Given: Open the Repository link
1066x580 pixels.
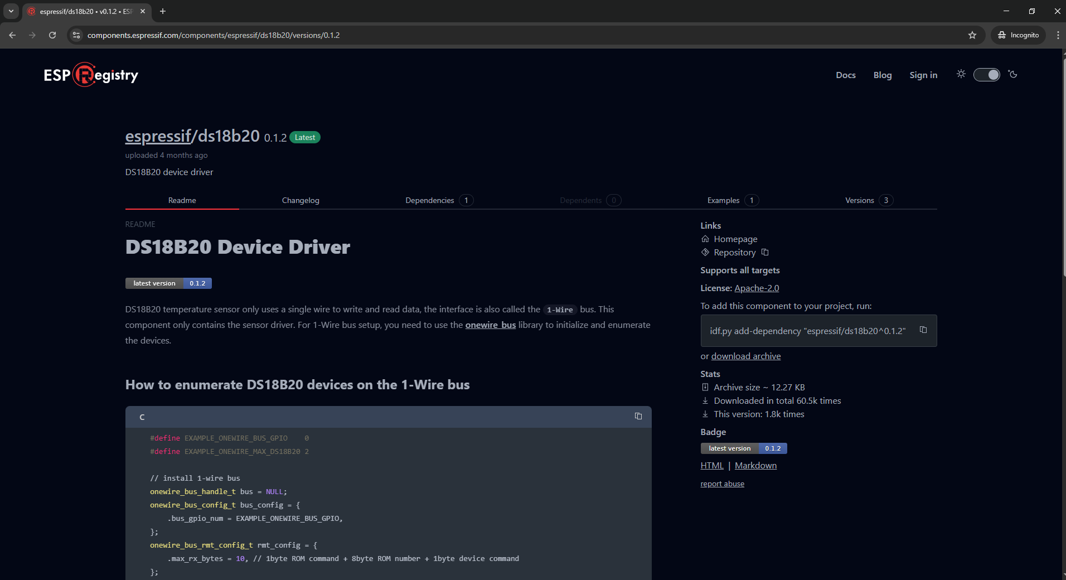Looking at the screenshot, I should pos(734,252).
